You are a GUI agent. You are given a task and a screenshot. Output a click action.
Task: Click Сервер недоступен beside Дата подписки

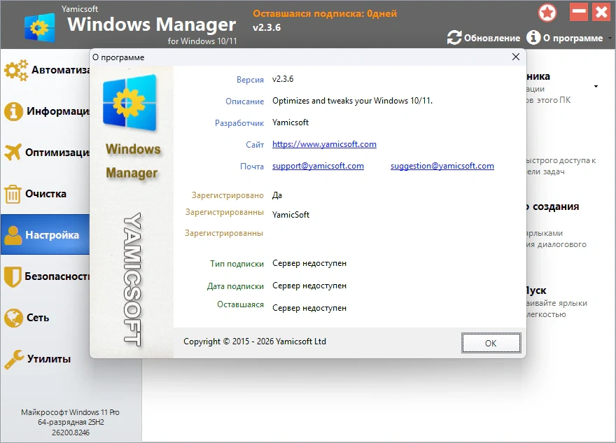pos(309,286)
